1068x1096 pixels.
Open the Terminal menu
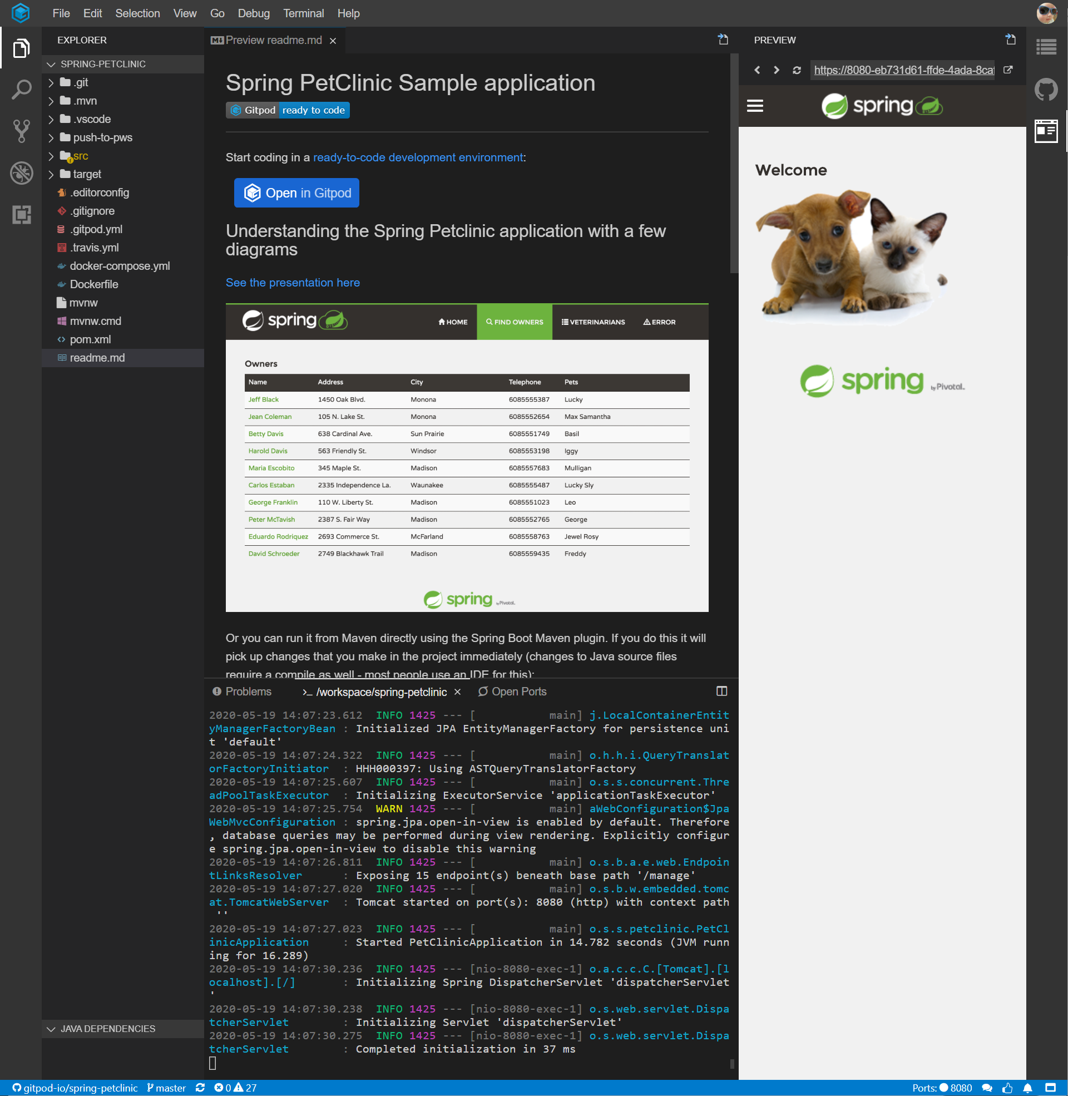304,13
